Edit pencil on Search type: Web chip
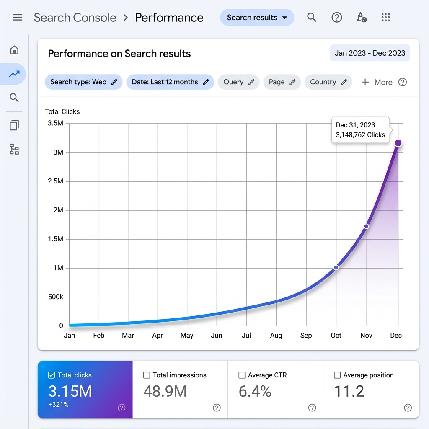The width and height of the screenshot is (429, 429). pos(114,82)
